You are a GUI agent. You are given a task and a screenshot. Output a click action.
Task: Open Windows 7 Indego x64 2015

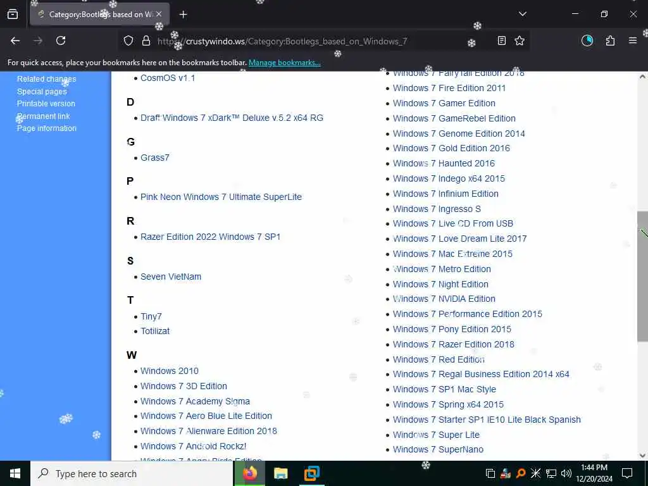coord(449,178)
